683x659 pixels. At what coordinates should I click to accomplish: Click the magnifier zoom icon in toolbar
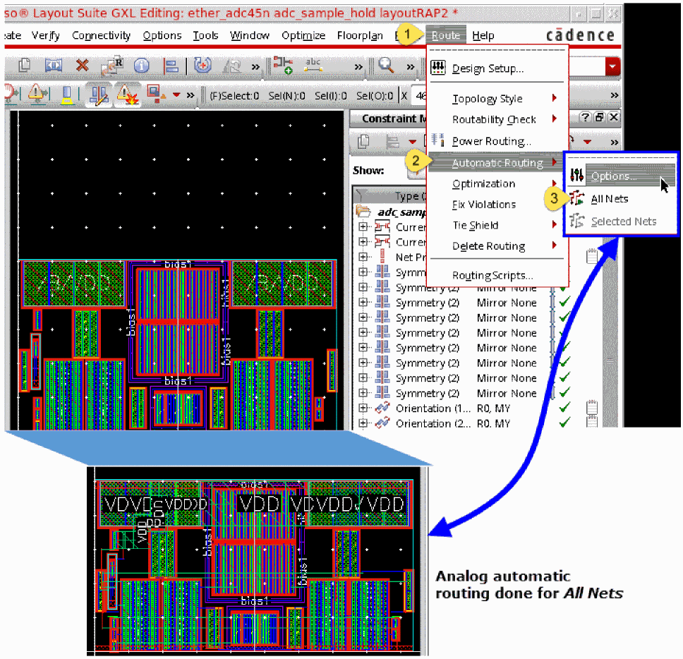(x=386, y=65)
